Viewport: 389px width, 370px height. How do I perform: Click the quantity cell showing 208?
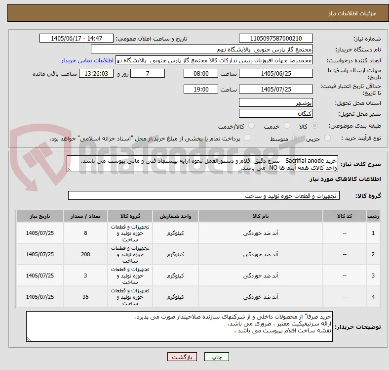point(85,254)
